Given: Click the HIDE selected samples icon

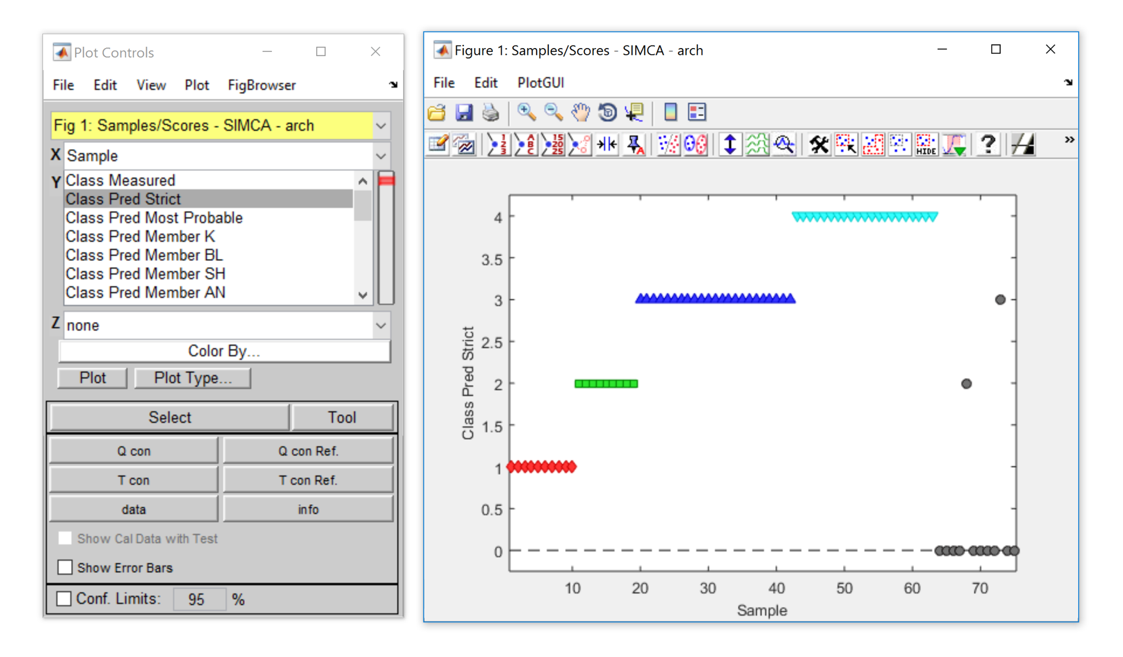Looking at the screenshot, I should tap(926, 145).
